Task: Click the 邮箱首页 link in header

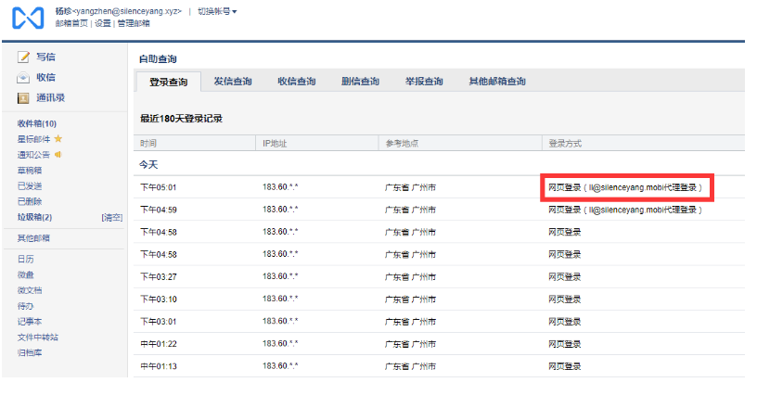Action: [72, 23]
